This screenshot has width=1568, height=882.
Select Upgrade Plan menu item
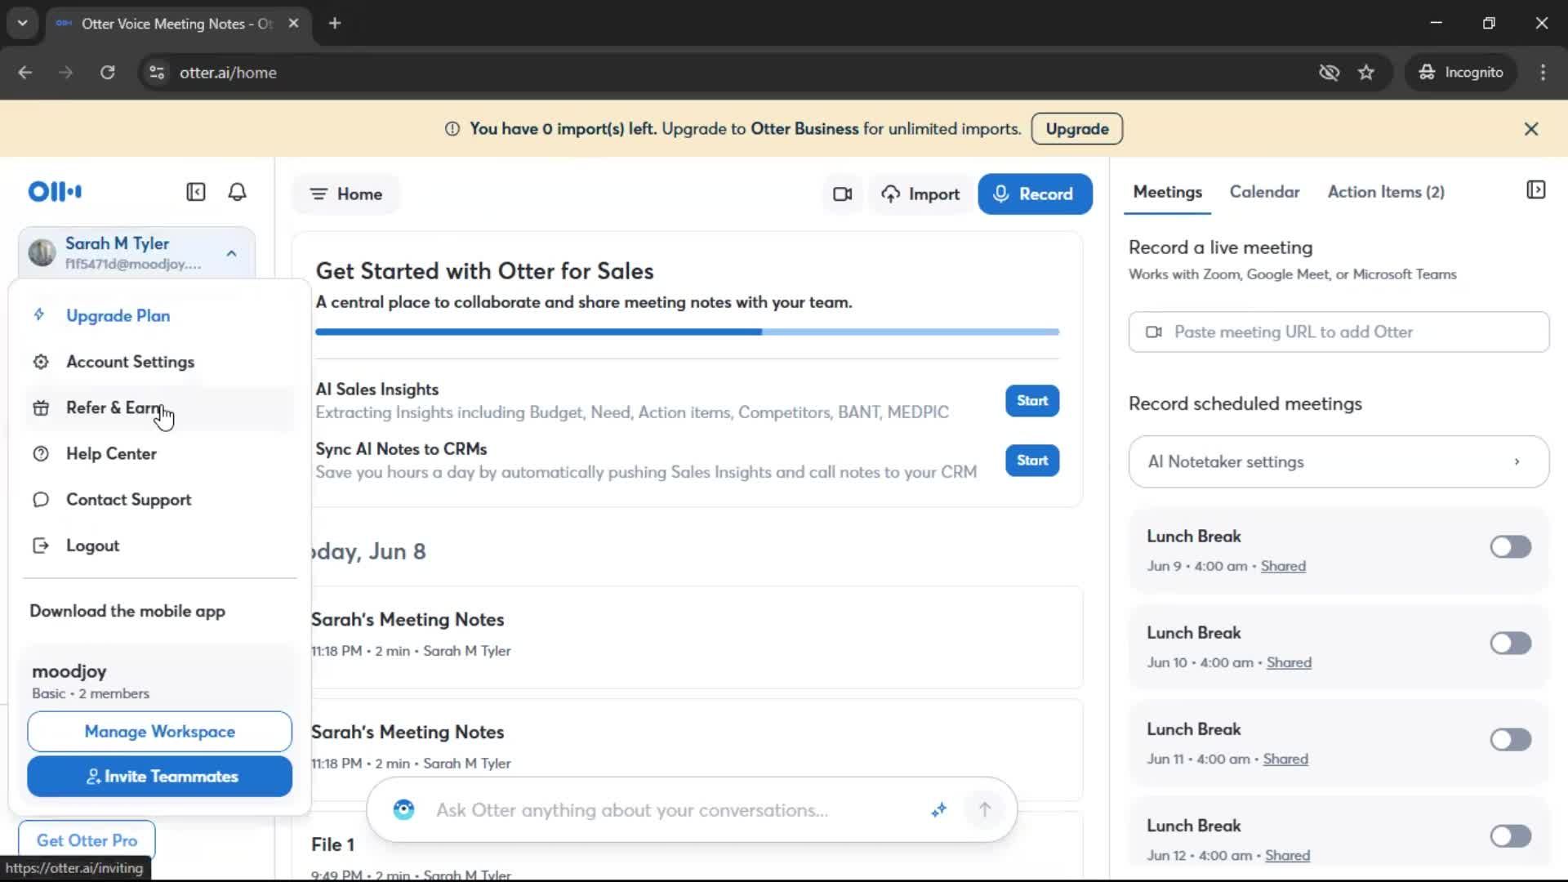(x=159, y=316)
